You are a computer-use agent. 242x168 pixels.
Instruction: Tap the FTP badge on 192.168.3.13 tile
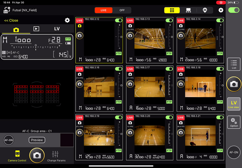tap(169, 53)
